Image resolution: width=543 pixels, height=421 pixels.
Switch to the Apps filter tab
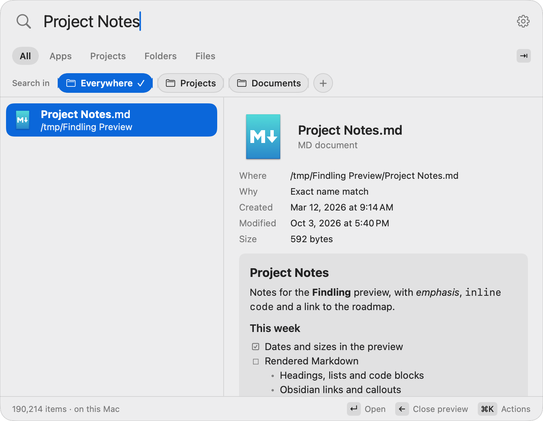(x=61, y=56)
